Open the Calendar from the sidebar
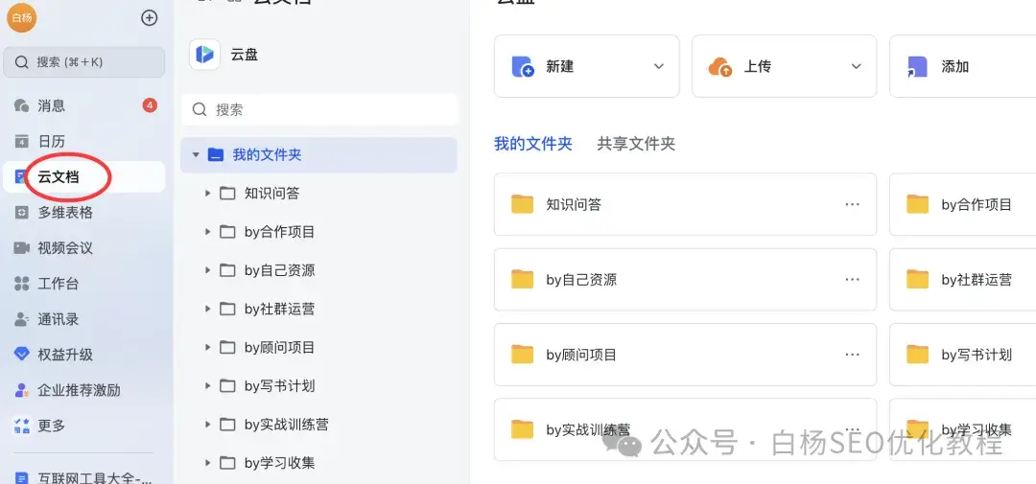 tap(51, 141)
